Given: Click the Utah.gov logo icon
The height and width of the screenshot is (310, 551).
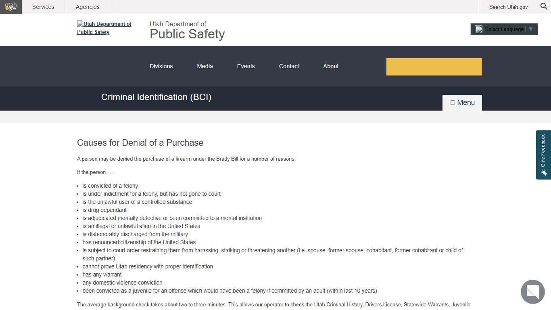Looking at the screenshot, I should tap(10, 6).
